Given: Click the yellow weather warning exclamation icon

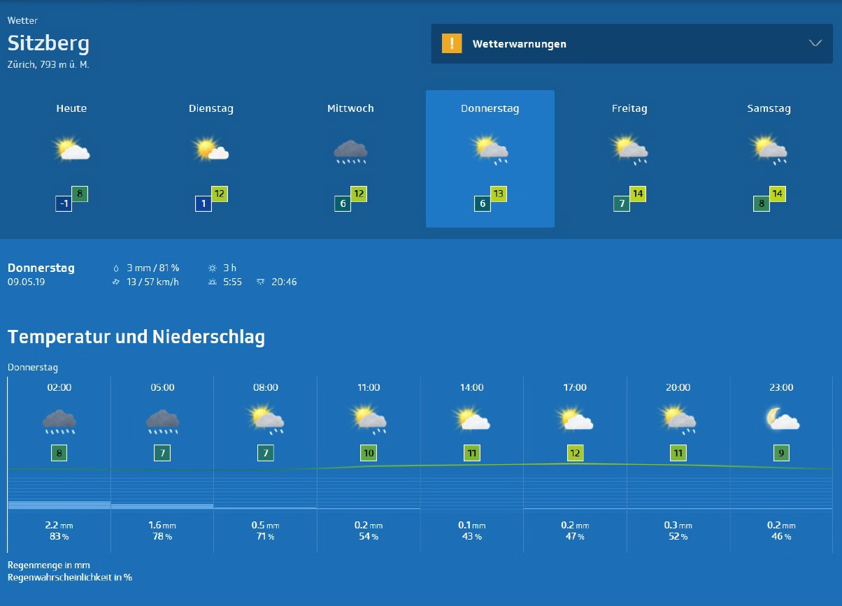Looking at the screenshot, I should coord(452,43).
